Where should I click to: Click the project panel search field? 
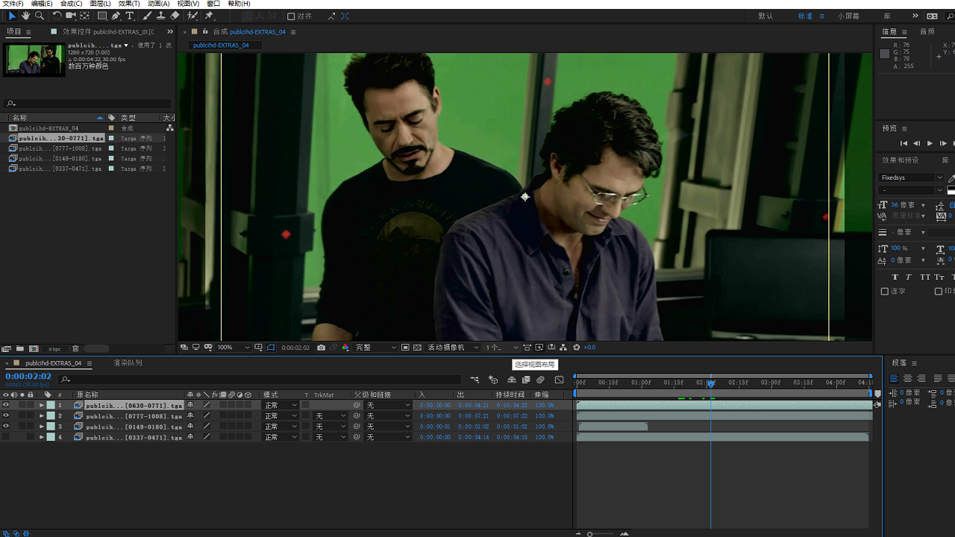88,104
